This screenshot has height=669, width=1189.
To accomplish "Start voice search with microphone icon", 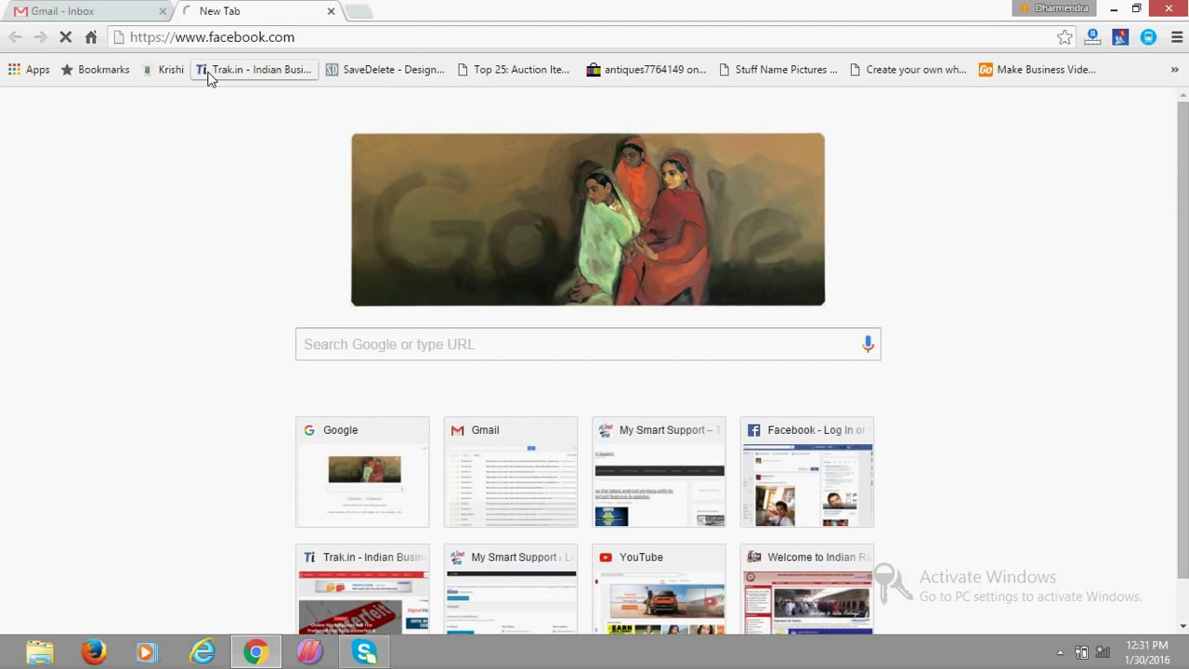I will 868,344.
